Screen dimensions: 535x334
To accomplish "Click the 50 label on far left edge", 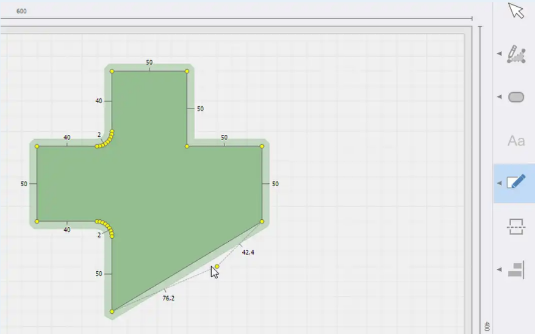I will (x=24, y=184).
